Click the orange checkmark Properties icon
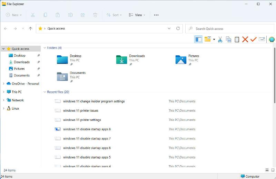The height and width of the screenshot is (179, 276). 253,39
